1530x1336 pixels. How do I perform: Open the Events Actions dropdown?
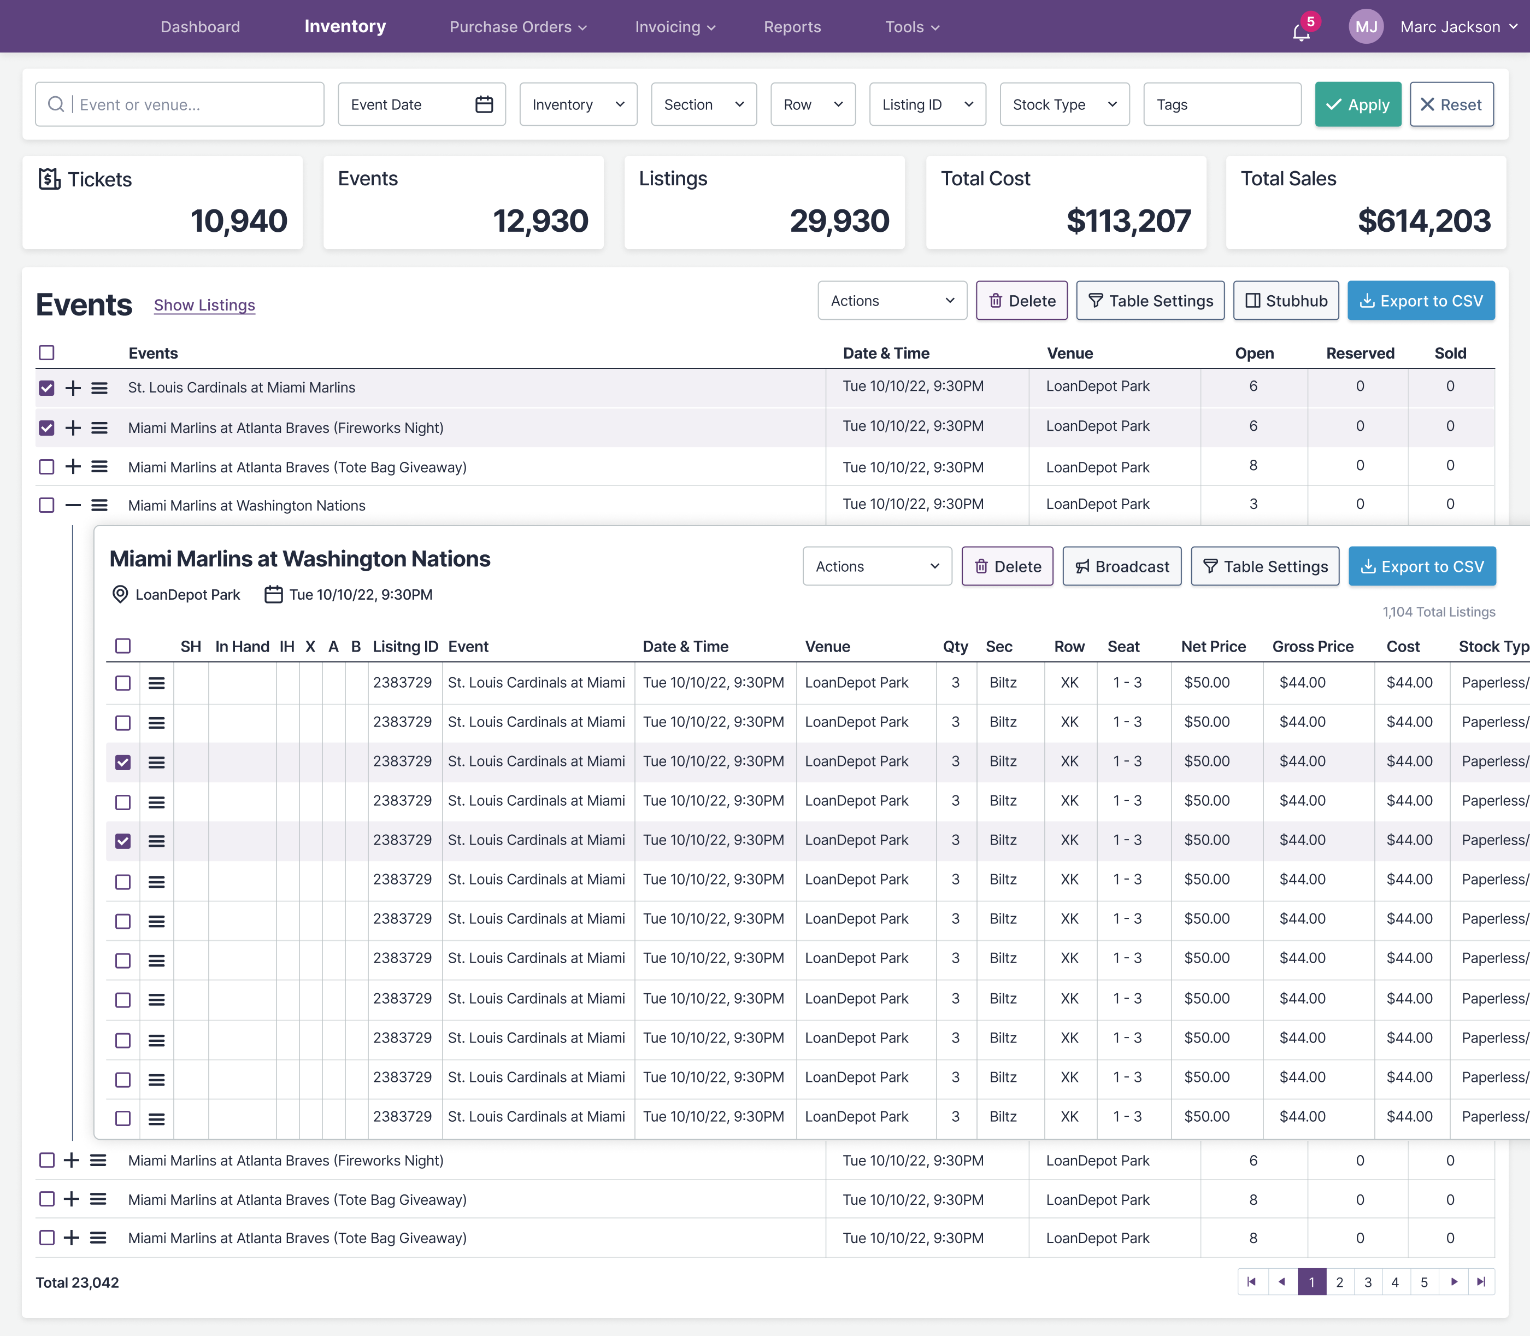point(892,301)
